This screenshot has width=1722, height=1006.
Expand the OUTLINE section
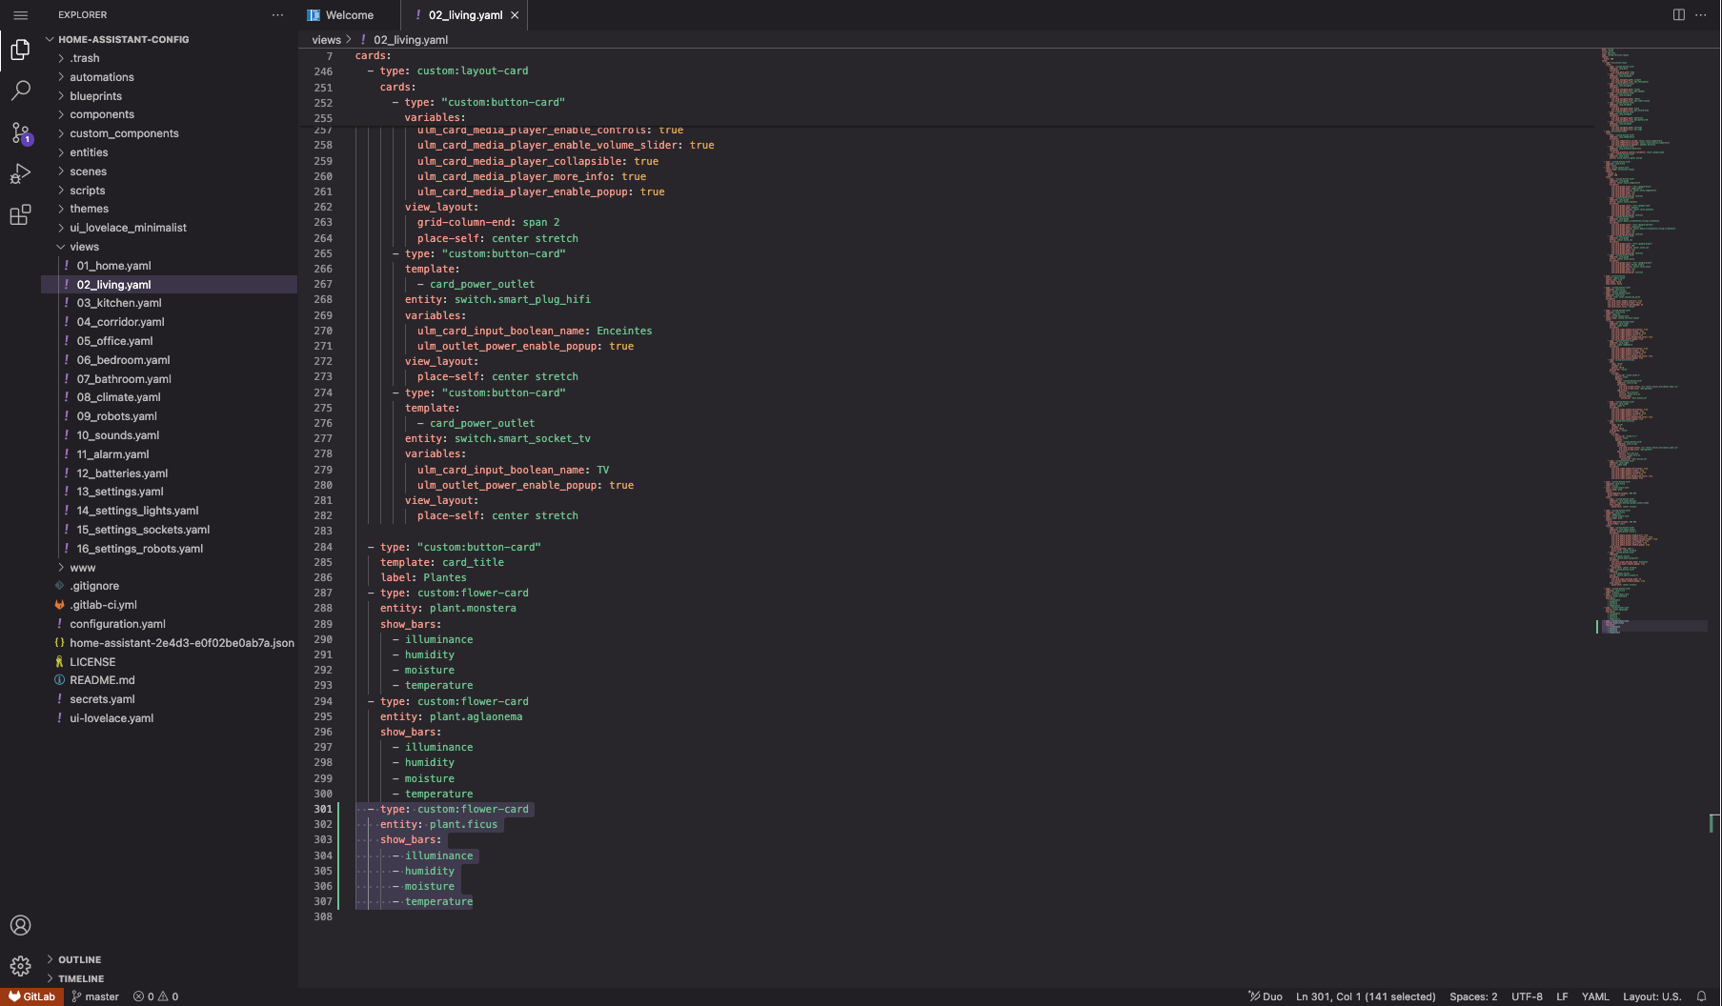pyautogui.click(x=79, y=959)
